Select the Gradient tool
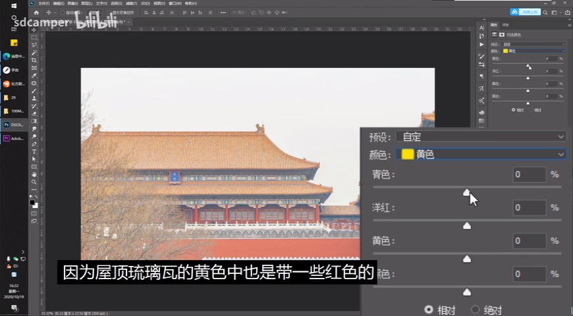 34,121
